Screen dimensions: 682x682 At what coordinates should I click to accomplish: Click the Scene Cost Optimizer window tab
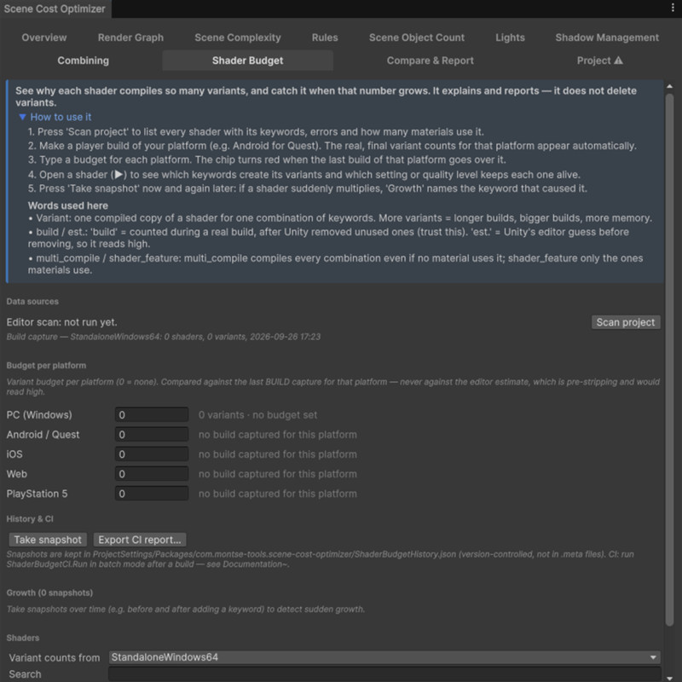click(x=55, y=9)
